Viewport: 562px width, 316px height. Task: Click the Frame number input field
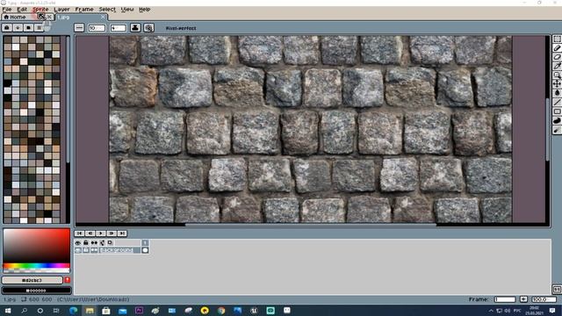point(505,299)
